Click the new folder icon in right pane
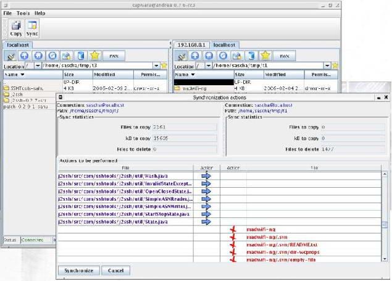Image resolution: width=392 pixels, height=281 pixels. point(237,56)
